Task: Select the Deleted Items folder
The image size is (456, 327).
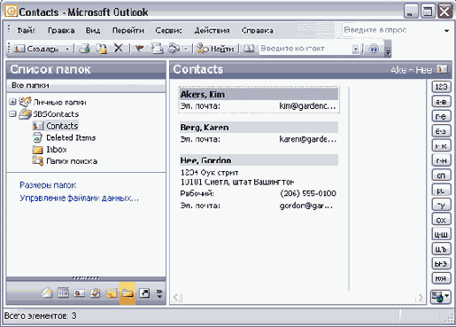Action: tap(71, 137)
